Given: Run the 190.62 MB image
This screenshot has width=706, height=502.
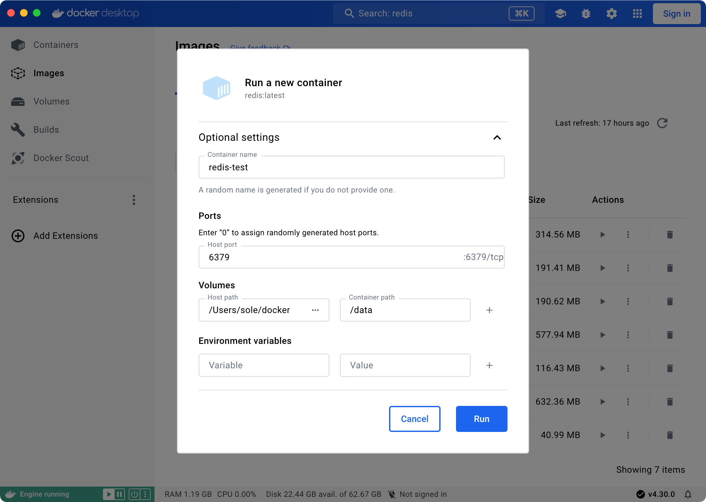Looking at the screenshot, I should tap(603, 301).
